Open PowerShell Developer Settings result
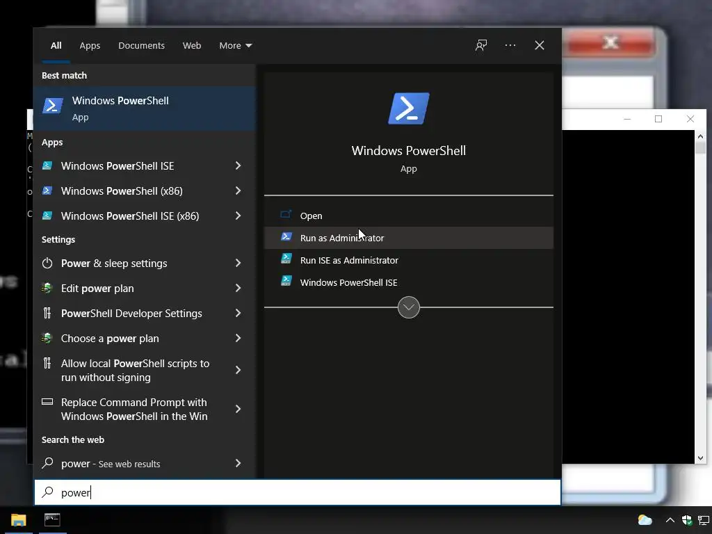712x534 pixels. pyautogui.click(x=145, y=313)
